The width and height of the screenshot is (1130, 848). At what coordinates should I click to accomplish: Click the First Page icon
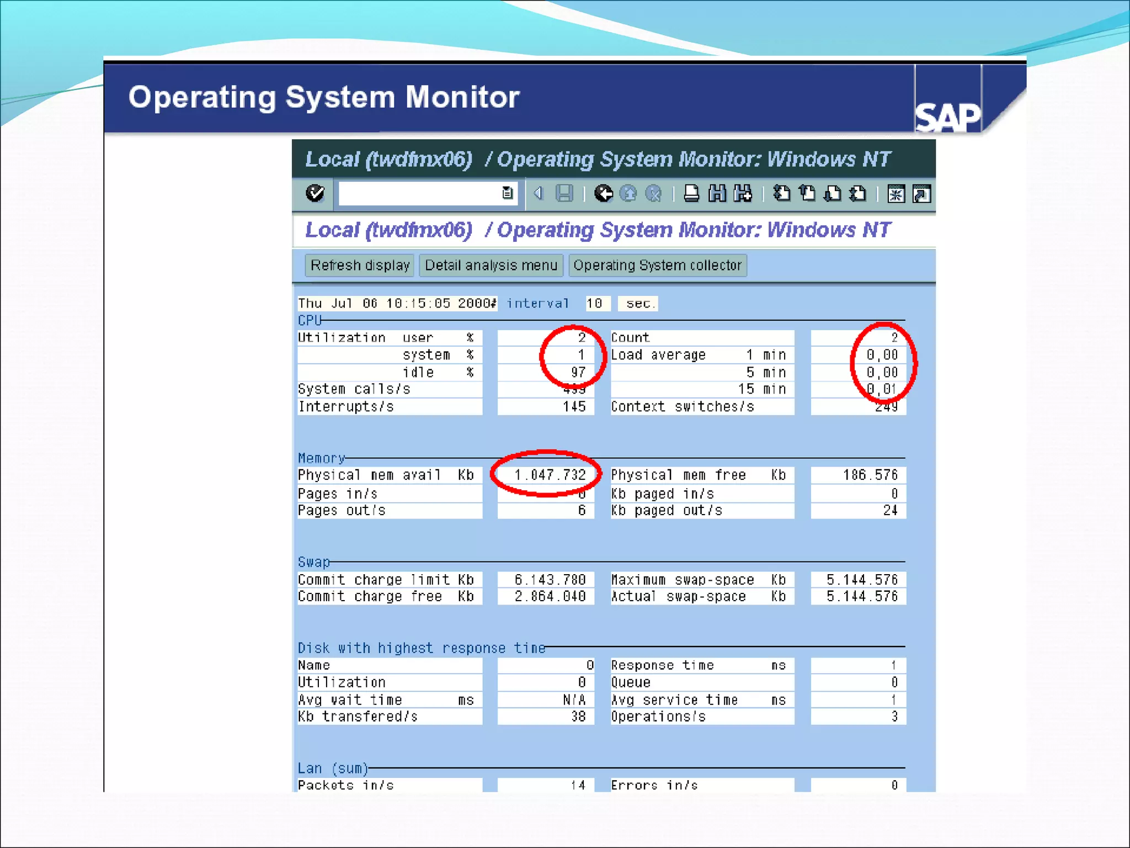781,194
